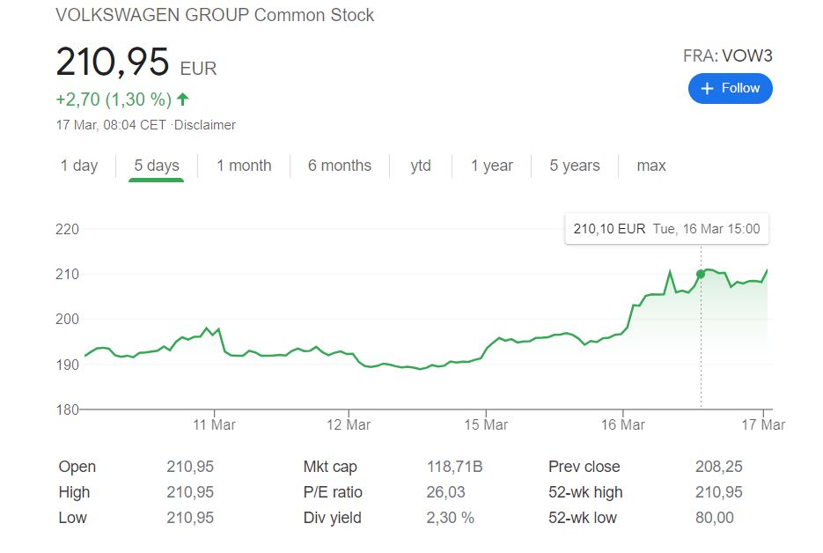Click the green data point marker on chart
The image size is (823, 553).
701,274
